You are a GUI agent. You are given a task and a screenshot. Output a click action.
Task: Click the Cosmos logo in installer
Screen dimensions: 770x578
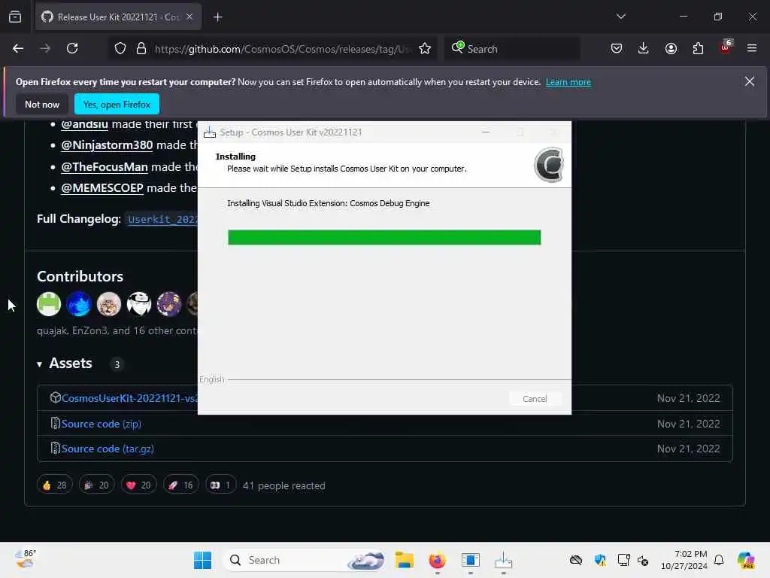pos(548,165)
